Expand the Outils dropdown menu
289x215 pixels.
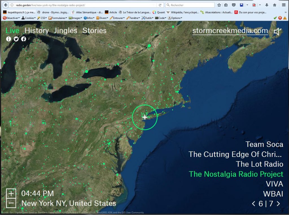147,18
